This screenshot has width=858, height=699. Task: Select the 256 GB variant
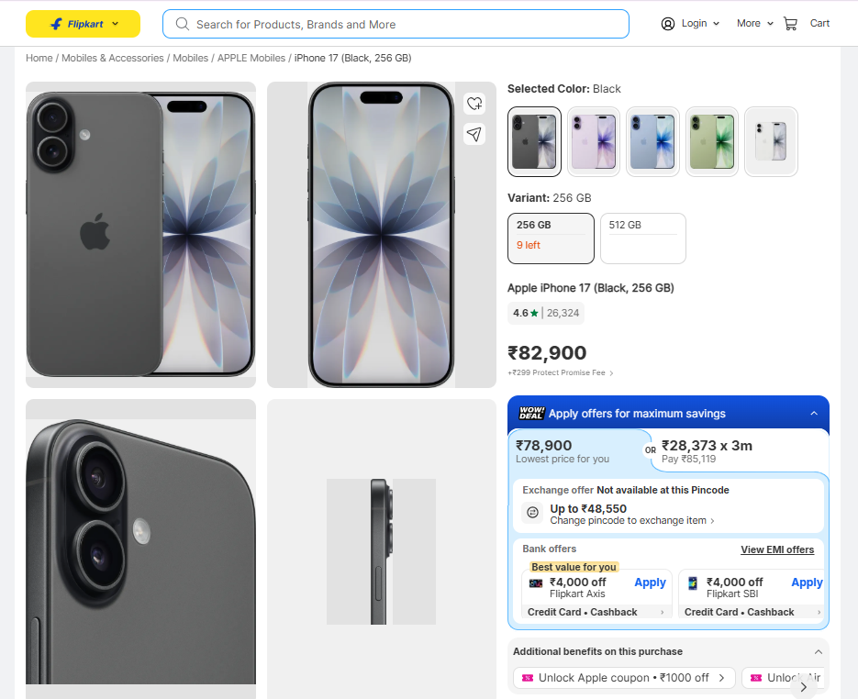[x=551, y=239]
